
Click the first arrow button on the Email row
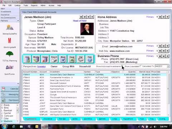(160, 46)
